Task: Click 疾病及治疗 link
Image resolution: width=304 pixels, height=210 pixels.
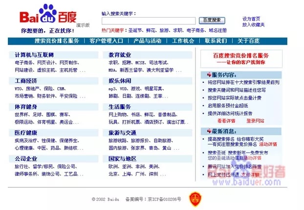Action: click(26, 141)
